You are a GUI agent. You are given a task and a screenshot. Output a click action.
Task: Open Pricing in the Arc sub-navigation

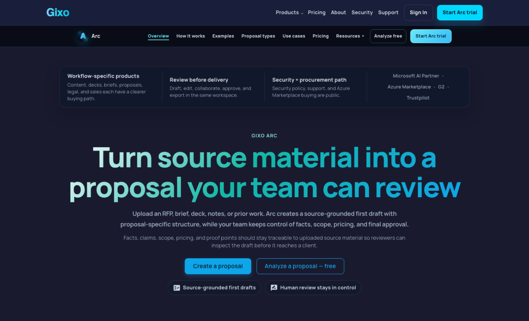321,36
